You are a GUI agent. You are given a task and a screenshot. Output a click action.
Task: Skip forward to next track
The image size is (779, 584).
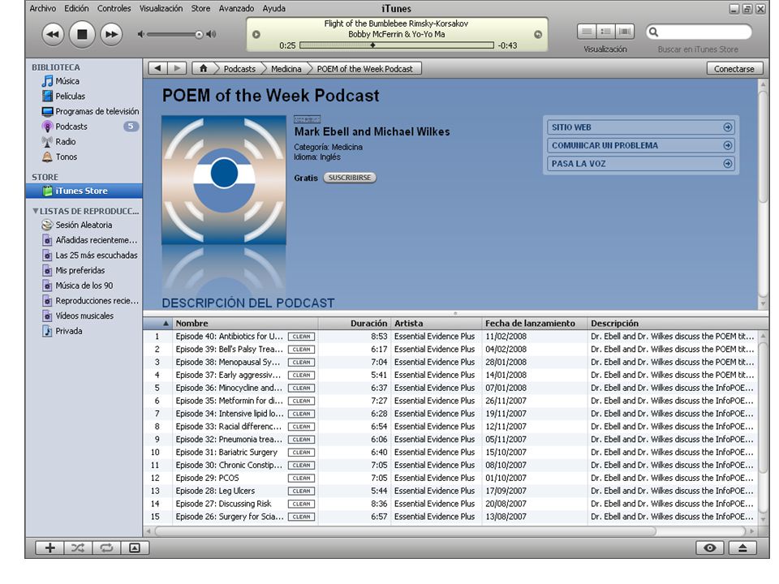(x=111, y=34)
